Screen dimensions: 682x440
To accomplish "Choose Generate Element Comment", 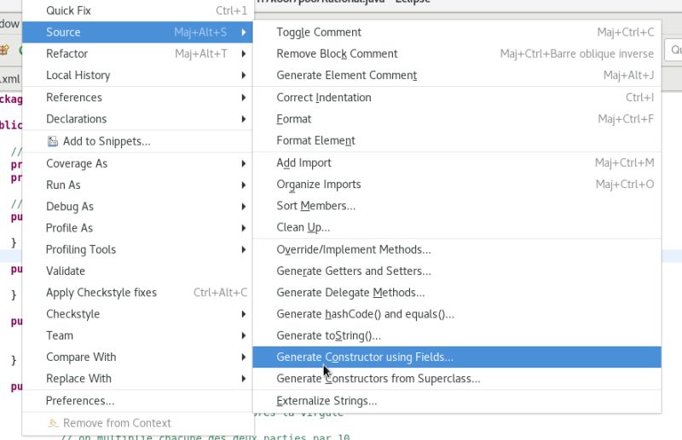I will [457, 76].
